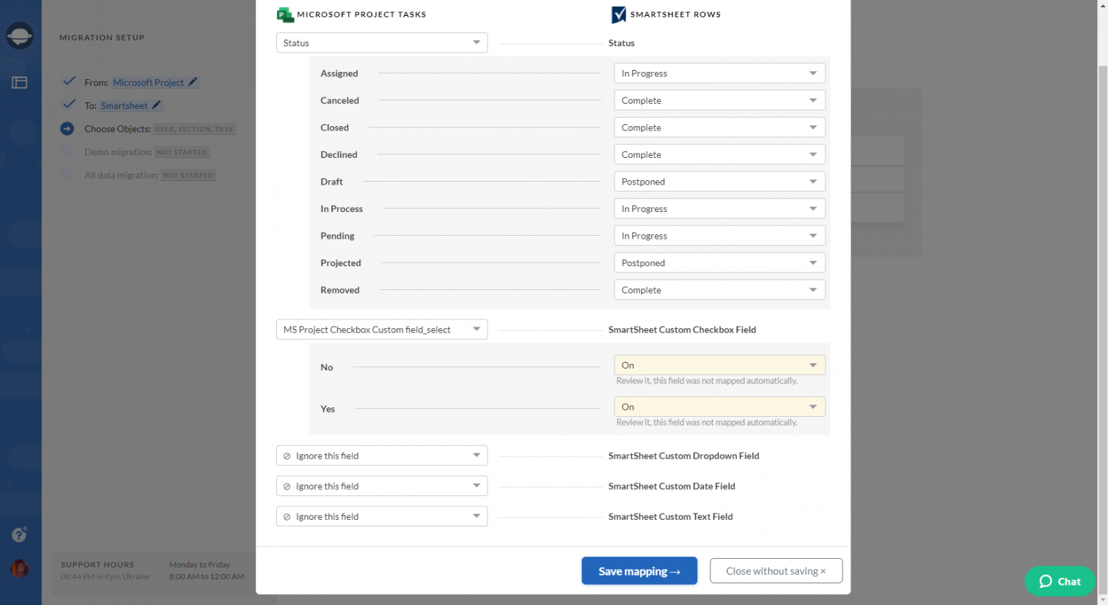The image size is (1108, 605).
Task: Click the help question mark icon in sidebar
Action: (x=19, y=534)
